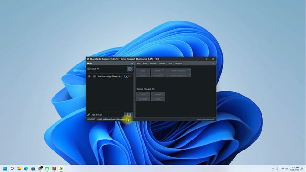Screen dimensions: 306x172
Task: Toggle the eye icon of BlueStacks App Player
Action: [x=89, y=76]
